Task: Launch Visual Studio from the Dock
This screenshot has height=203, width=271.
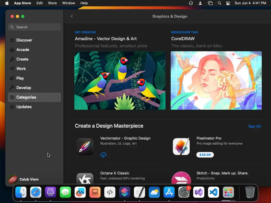Action: (199, 192)
